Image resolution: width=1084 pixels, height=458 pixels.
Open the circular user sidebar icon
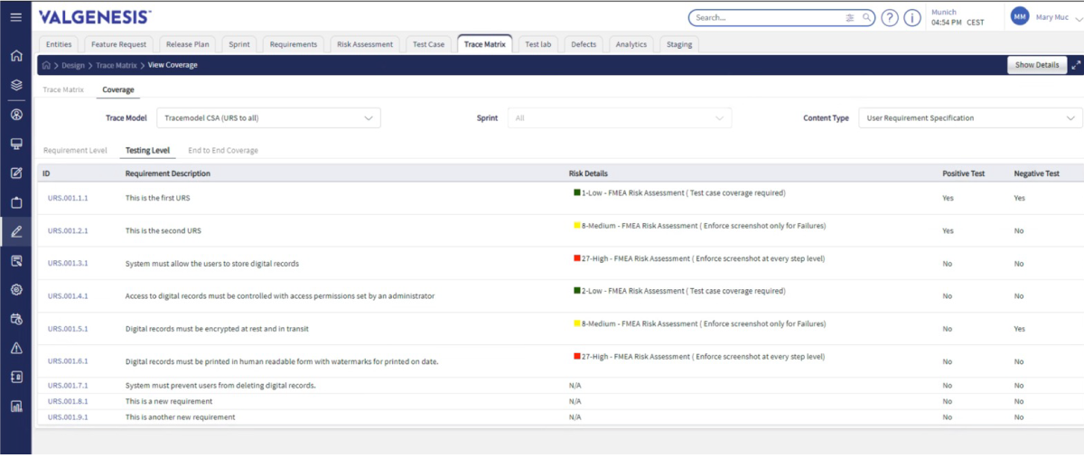(15, 115)
